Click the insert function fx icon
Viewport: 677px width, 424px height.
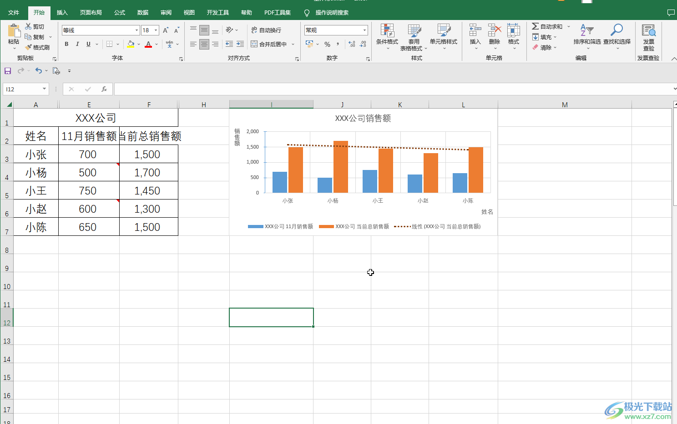104,89
